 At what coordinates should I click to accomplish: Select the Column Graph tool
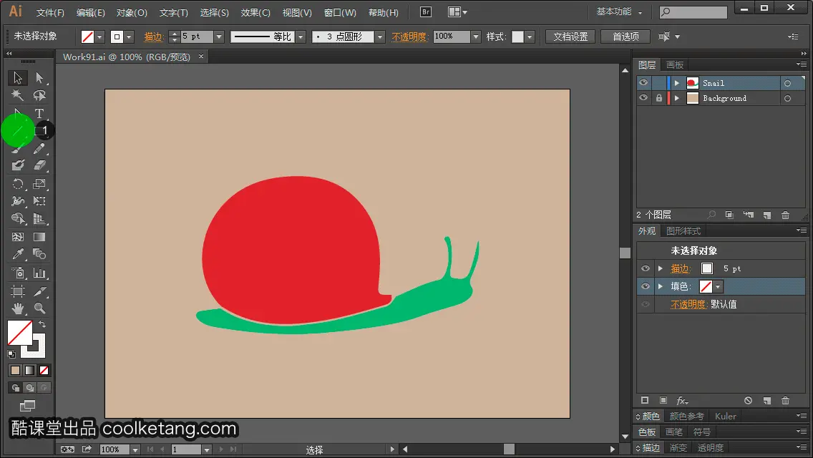pyautogui.click(x=39, y=273)
